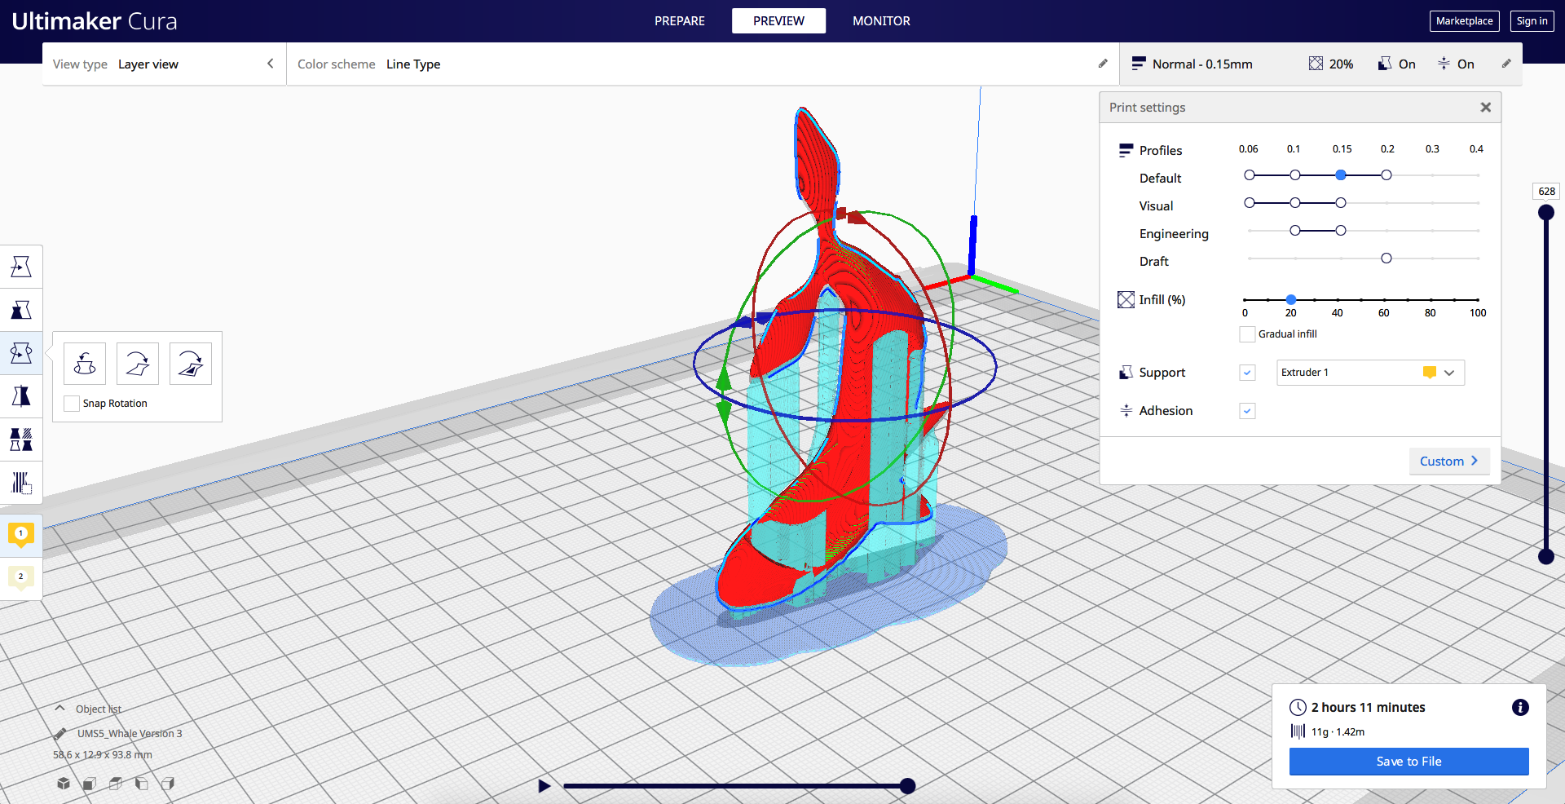Click the Sign in button
Viewport: 1565px width, 804px height.
click(1532, 21)
